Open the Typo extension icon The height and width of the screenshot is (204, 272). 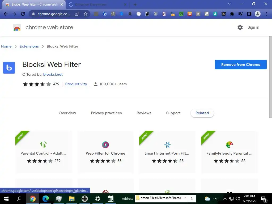(x=207, y=14)
